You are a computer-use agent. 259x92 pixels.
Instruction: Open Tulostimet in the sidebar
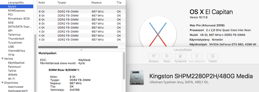[x=15, y=43]
